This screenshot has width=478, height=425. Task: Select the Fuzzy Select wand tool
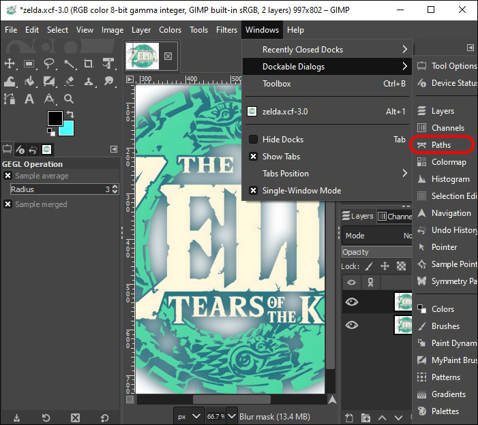tap(69, 64)
